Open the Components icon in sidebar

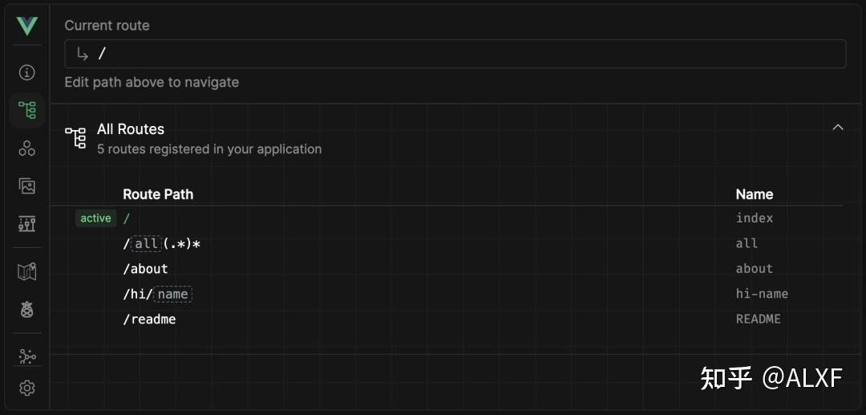pyautogui.click(x=27, y=148)
